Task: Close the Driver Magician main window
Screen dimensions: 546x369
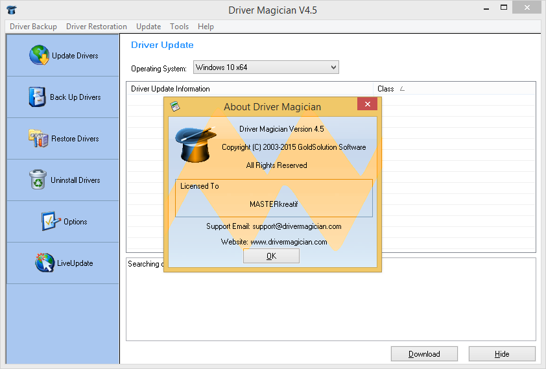Action: point(527,7)
